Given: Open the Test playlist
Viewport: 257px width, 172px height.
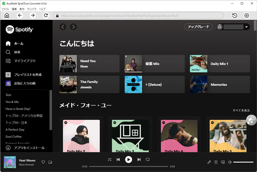Looking at the screenshot, I should (8, 95).
